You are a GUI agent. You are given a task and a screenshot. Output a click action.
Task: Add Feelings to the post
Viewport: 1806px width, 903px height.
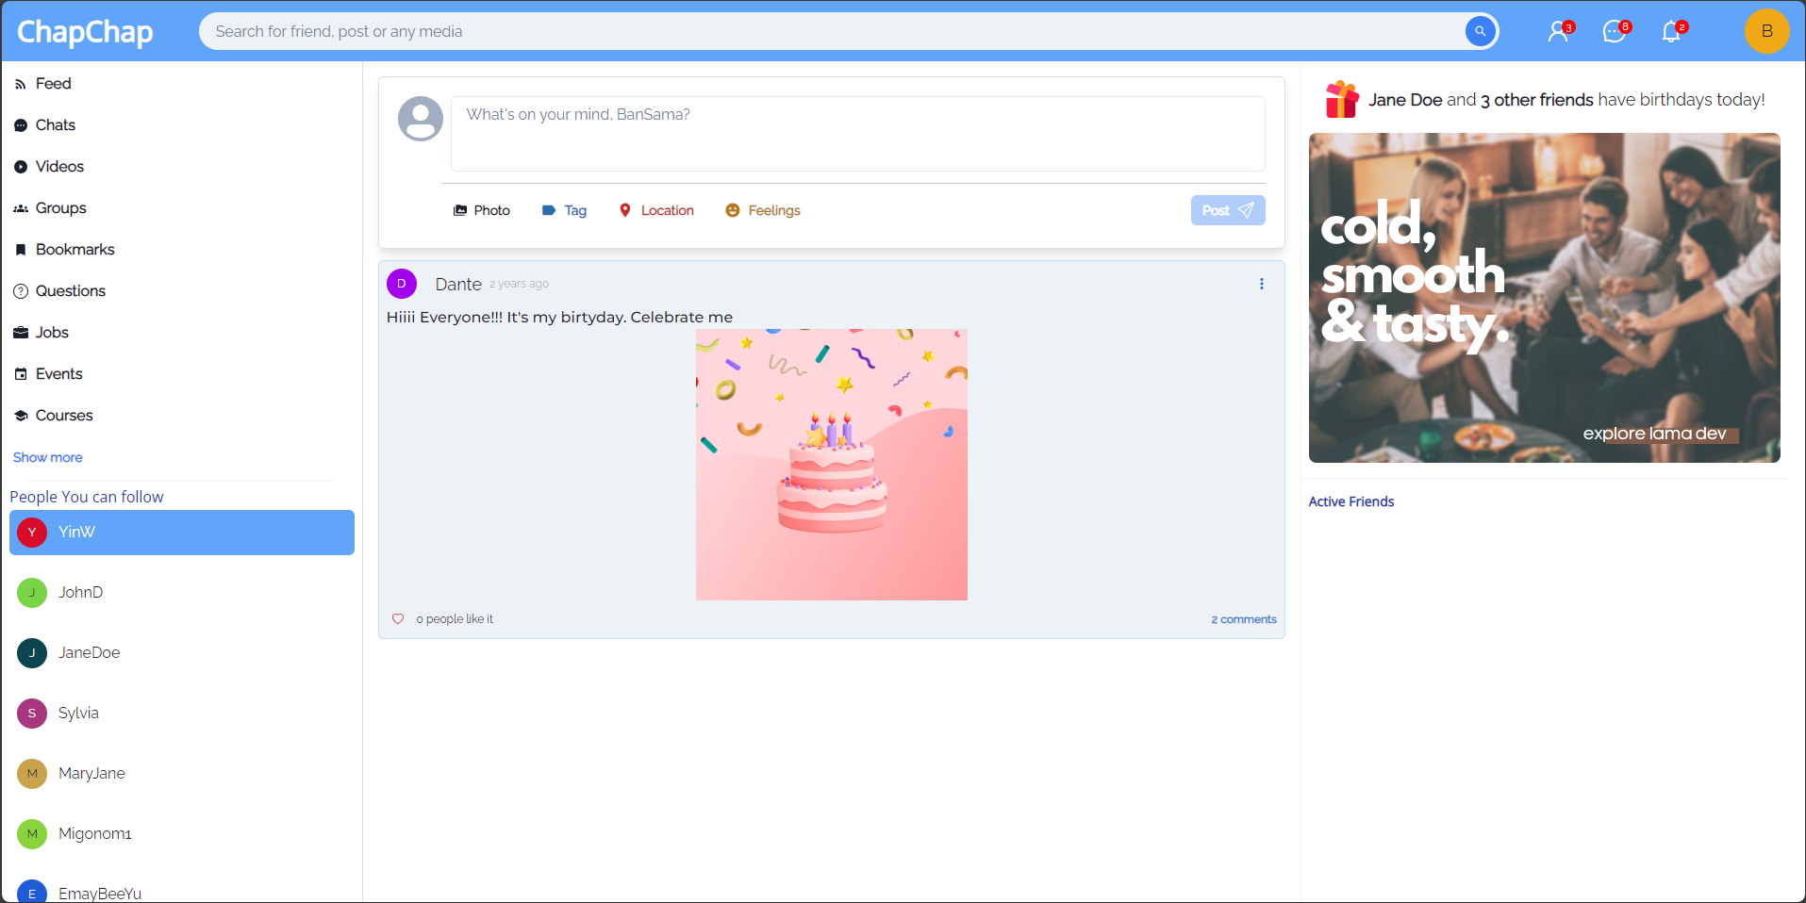pyautogui.click(x=763, y=210)
